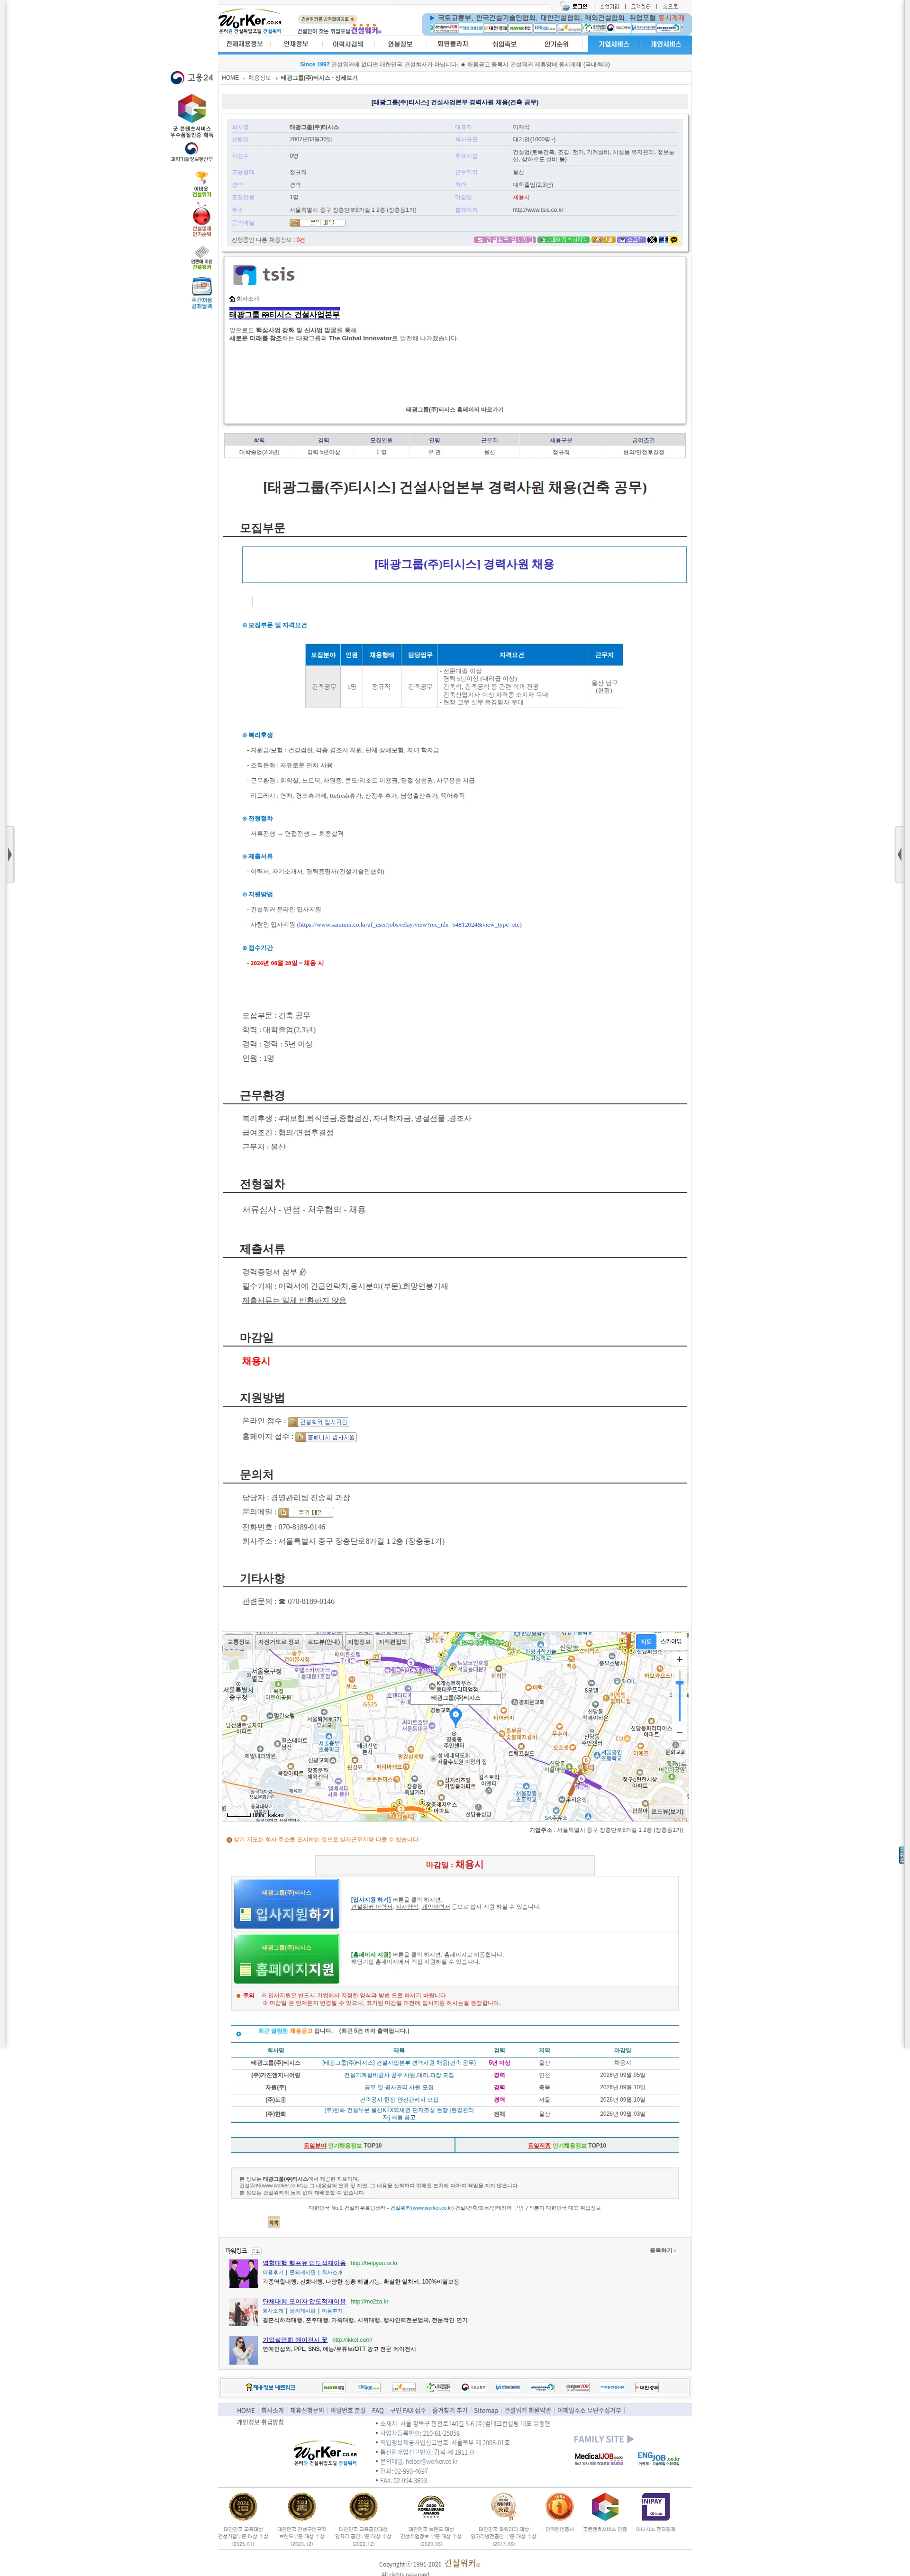
Task: Click pink 건설워커 입사지원 button near share icons
Action: (x=504, y=240)
